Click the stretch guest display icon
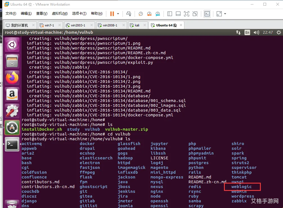This screenshot has width=283, height=208. click(219, 14)
